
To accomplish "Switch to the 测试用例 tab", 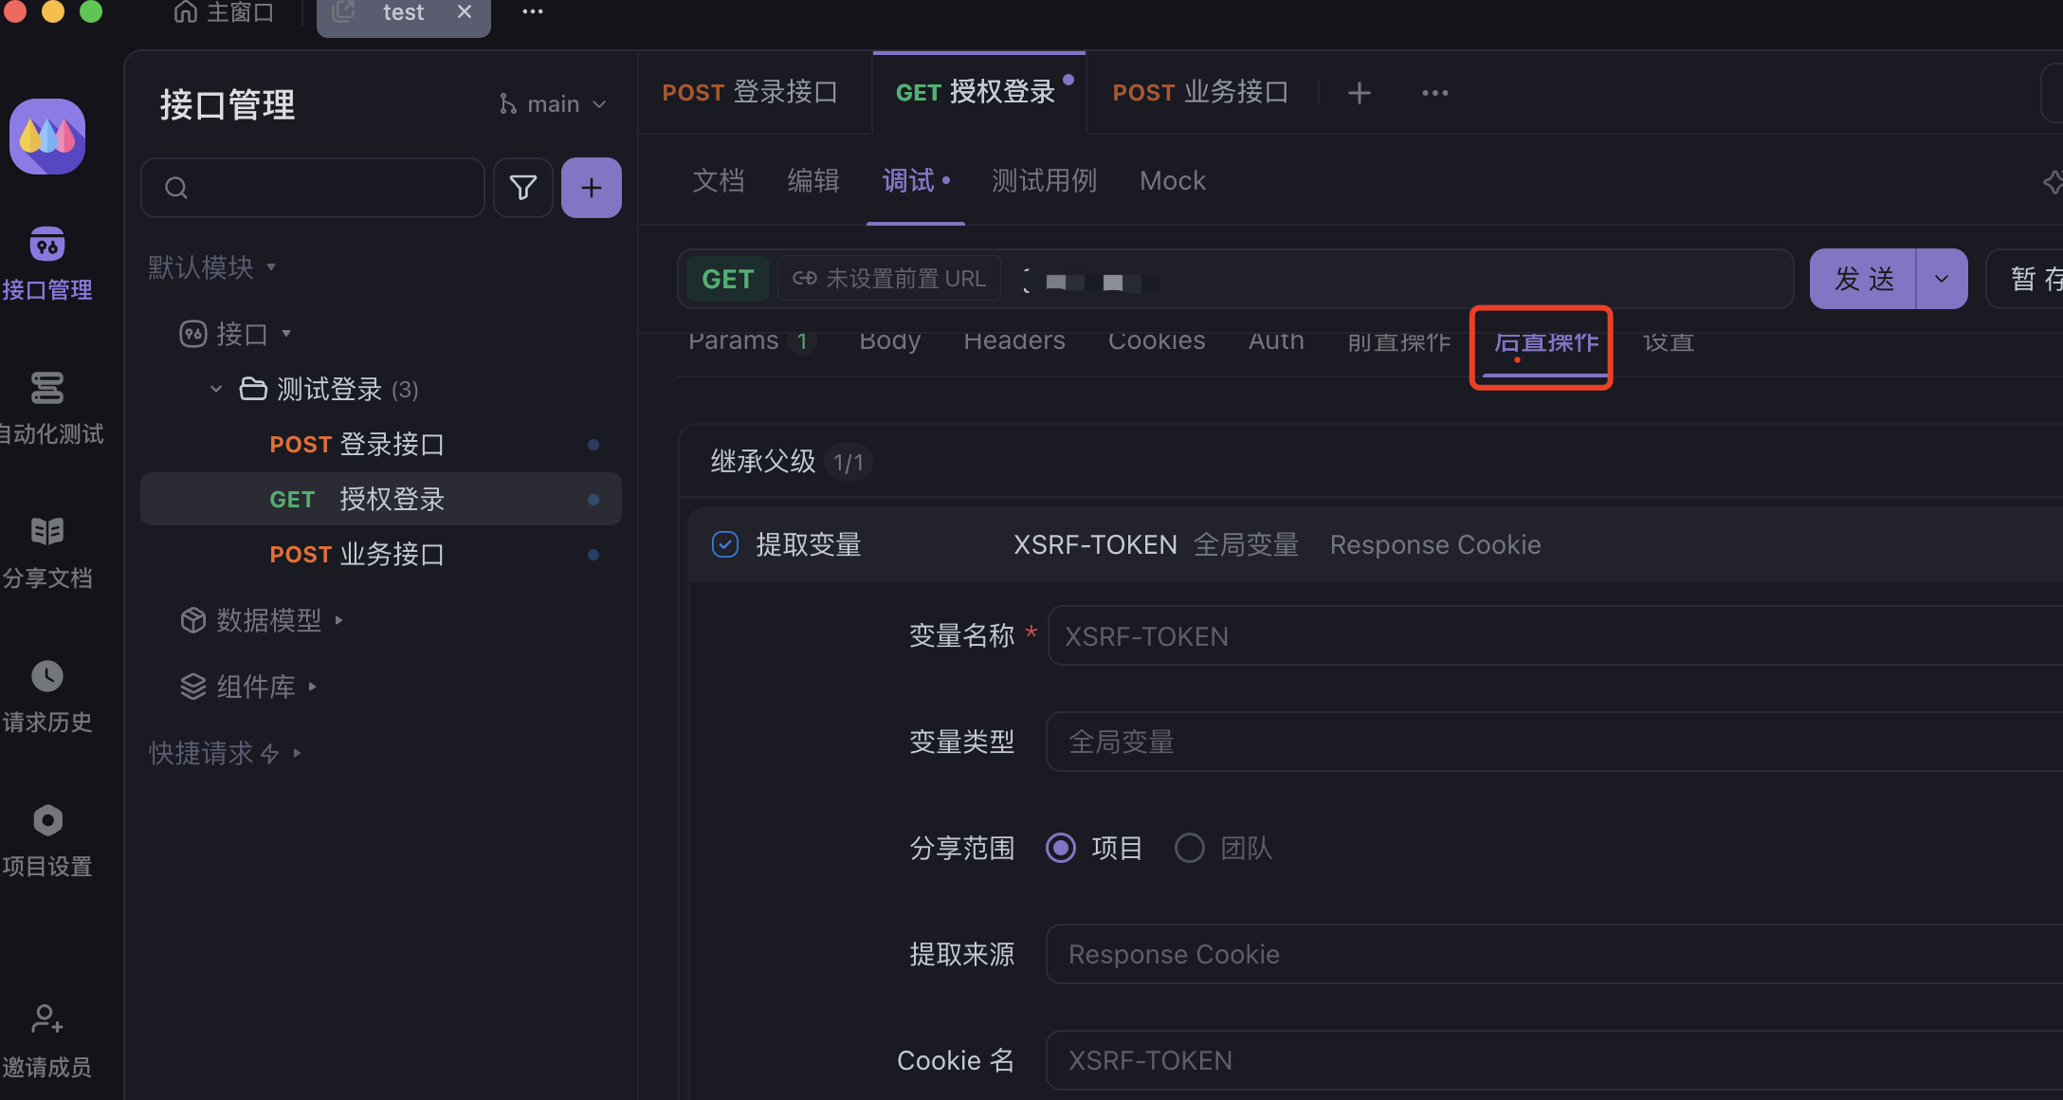I will [1044, 180].
